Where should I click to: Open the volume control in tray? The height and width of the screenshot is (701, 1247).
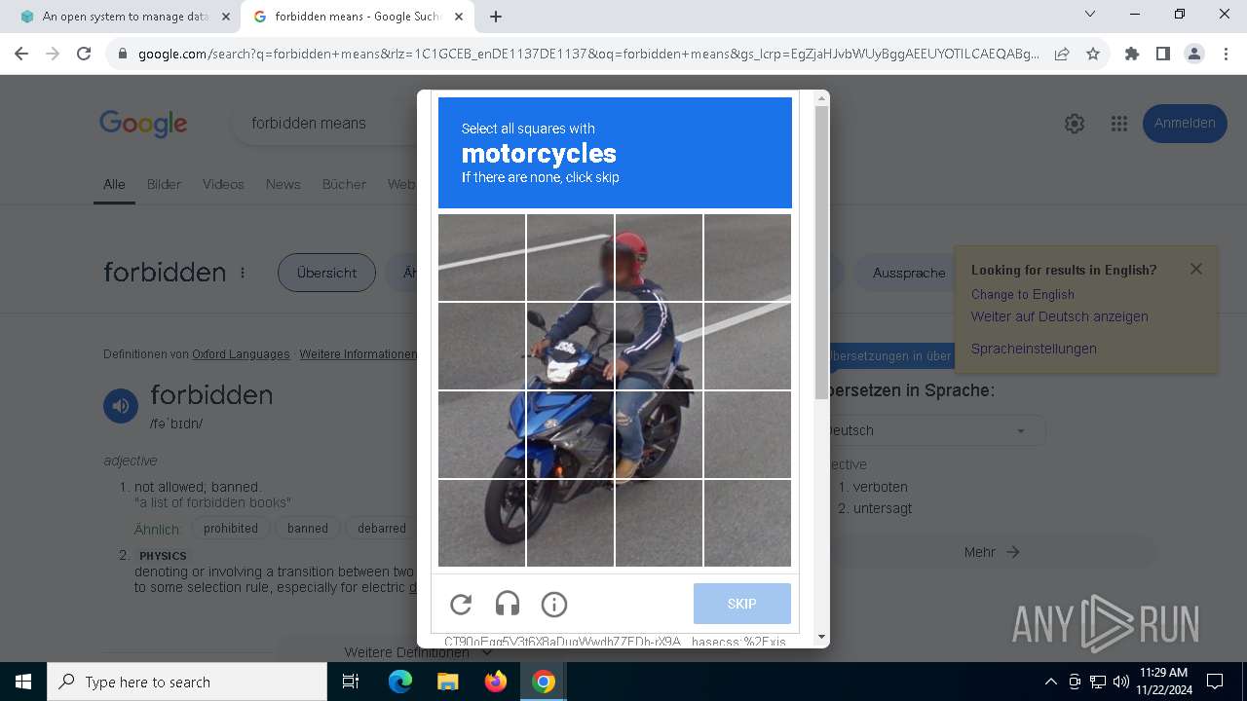(1121, 682)
